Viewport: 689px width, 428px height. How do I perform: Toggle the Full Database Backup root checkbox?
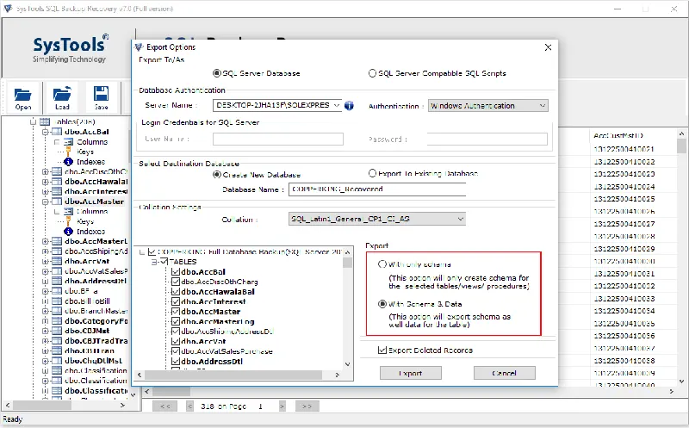152,251
